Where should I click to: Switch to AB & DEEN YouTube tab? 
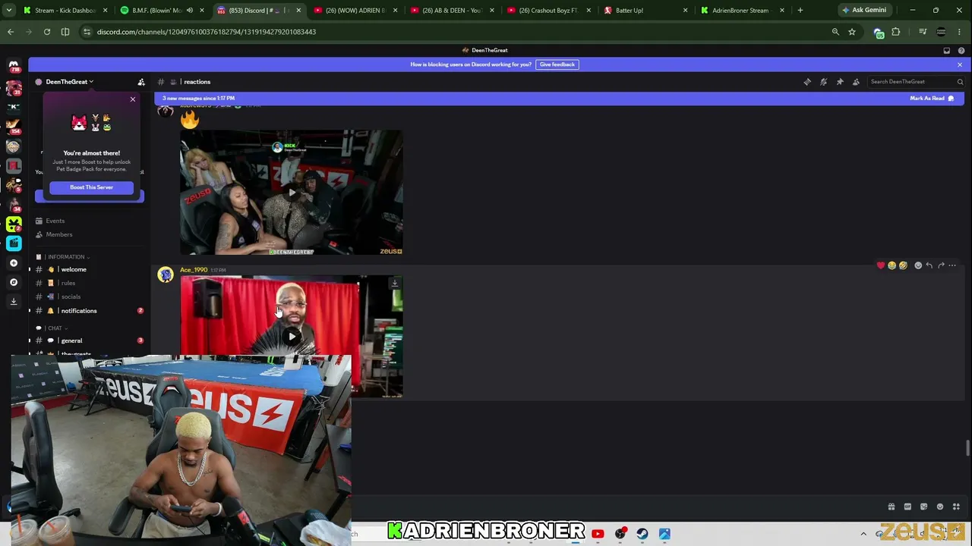[x=452, y=11]
